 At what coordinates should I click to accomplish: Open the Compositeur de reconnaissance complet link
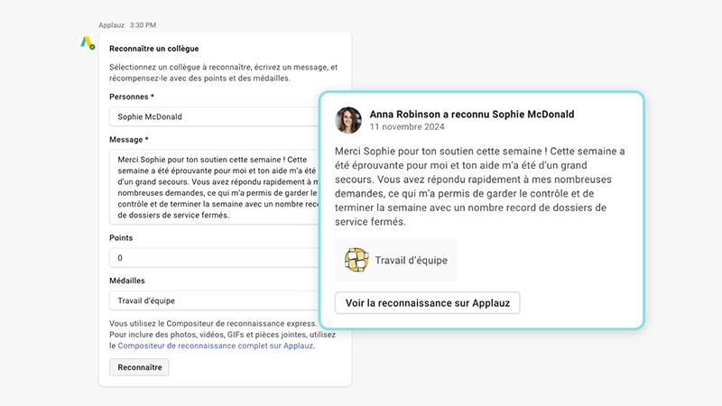216,346
